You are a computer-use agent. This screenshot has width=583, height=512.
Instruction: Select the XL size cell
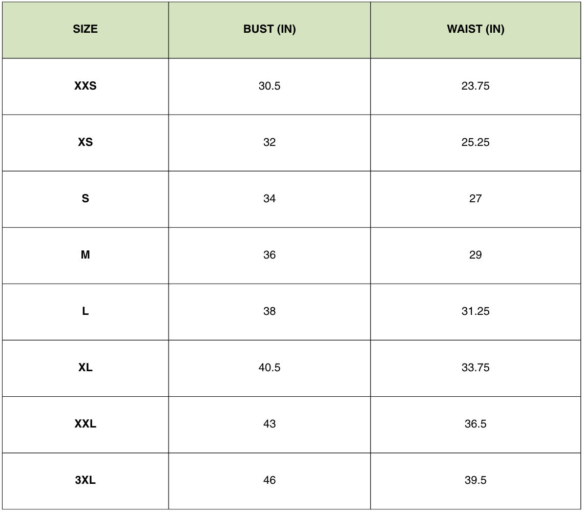pos(85,368)
